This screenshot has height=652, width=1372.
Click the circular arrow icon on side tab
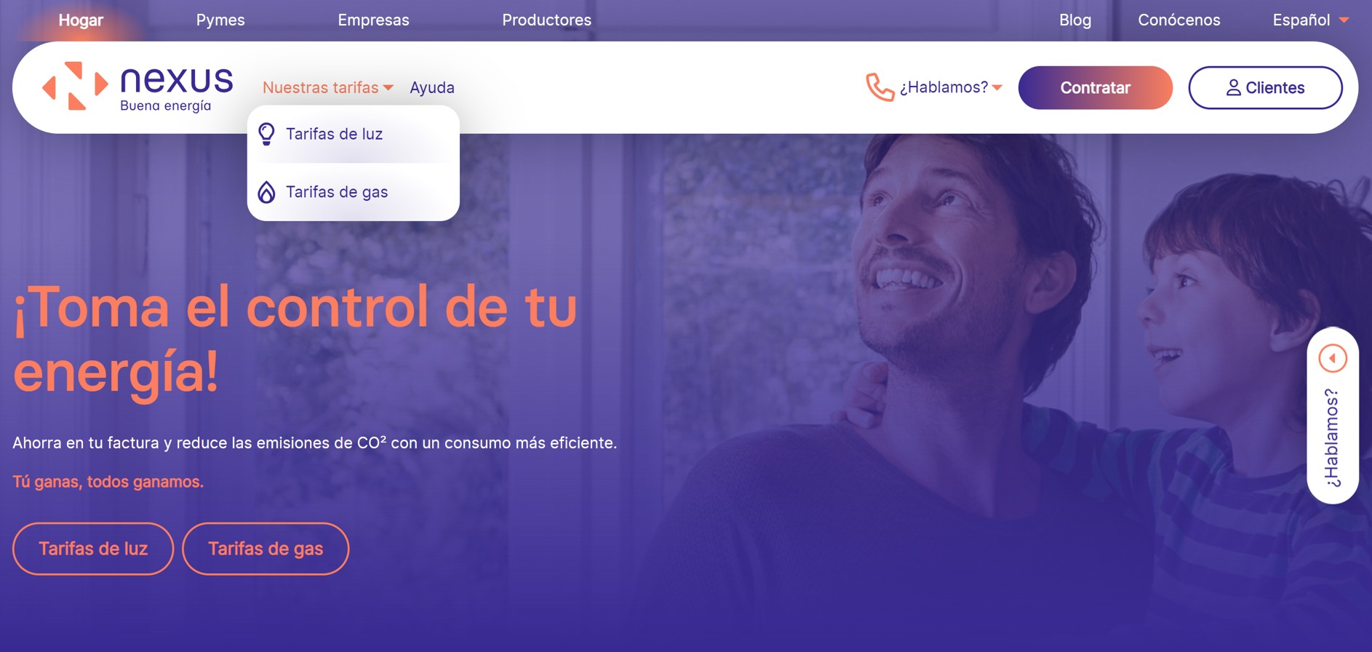pyautogui.click(x=1333, y=358)
